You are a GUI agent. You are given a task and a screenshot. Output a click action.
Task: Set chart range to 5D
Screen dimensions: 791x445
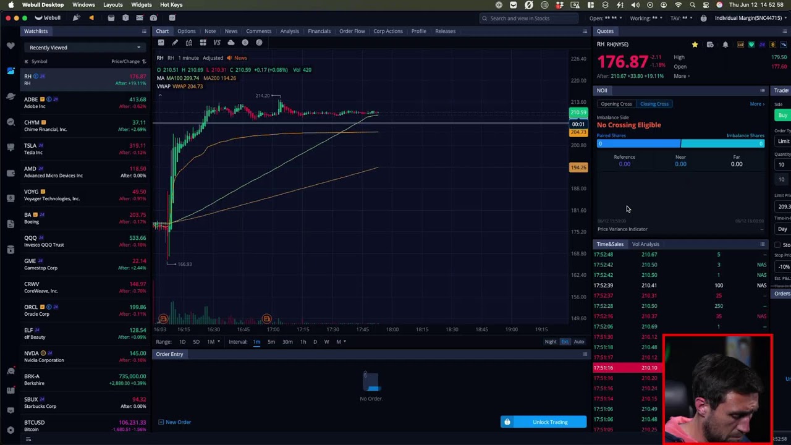196,342
